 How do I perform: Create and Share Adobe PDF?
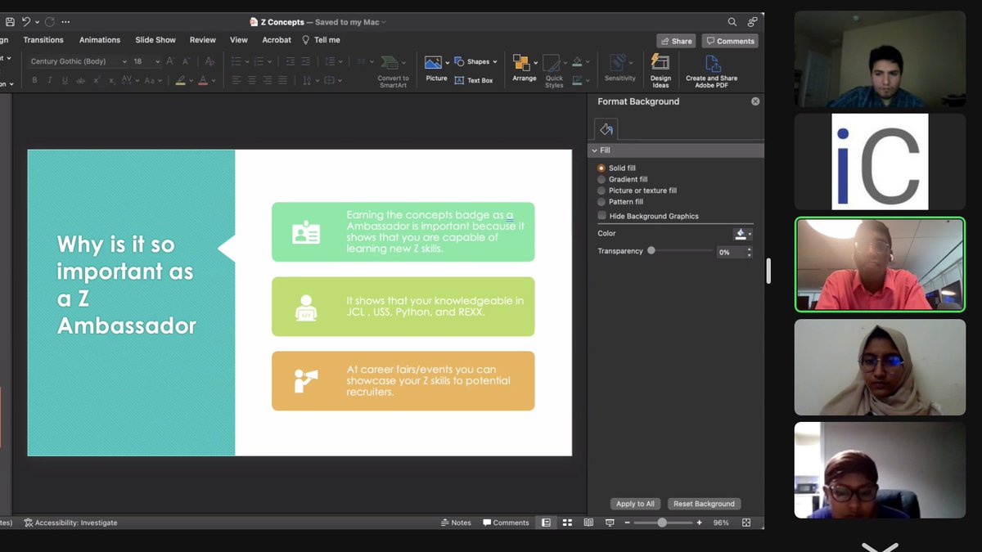point(712,70)
